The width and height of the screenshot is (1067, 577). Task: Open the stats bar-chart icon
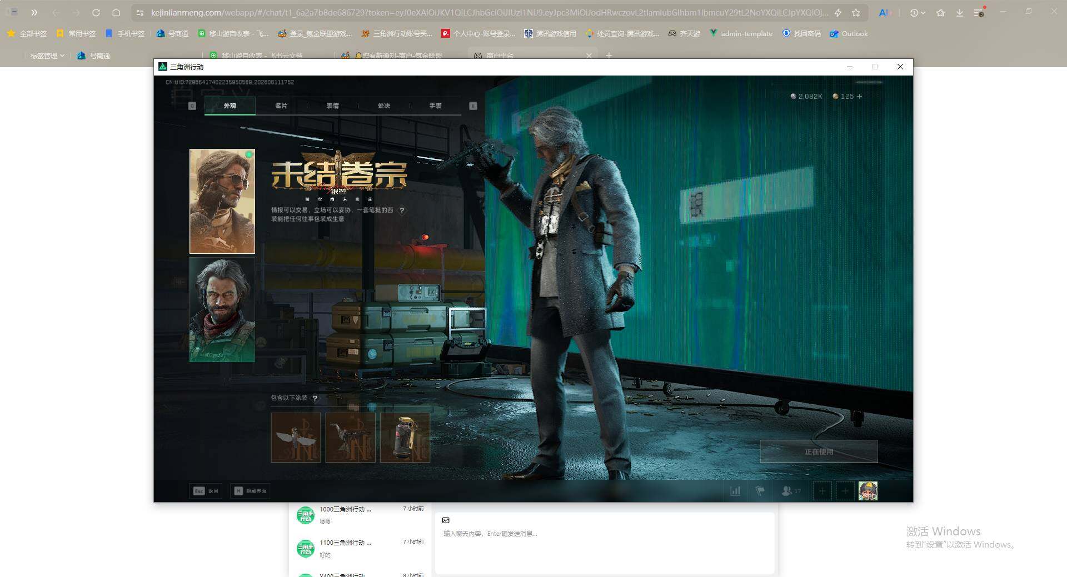click(735, 491)
